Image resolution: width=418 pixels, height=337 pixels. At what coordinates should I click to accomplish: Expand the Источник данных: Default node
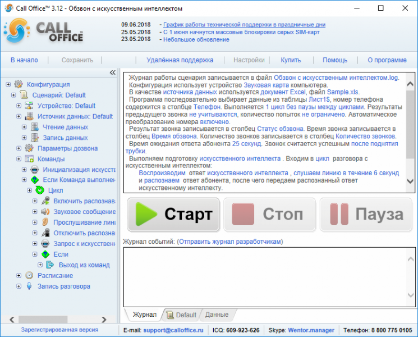19,116
